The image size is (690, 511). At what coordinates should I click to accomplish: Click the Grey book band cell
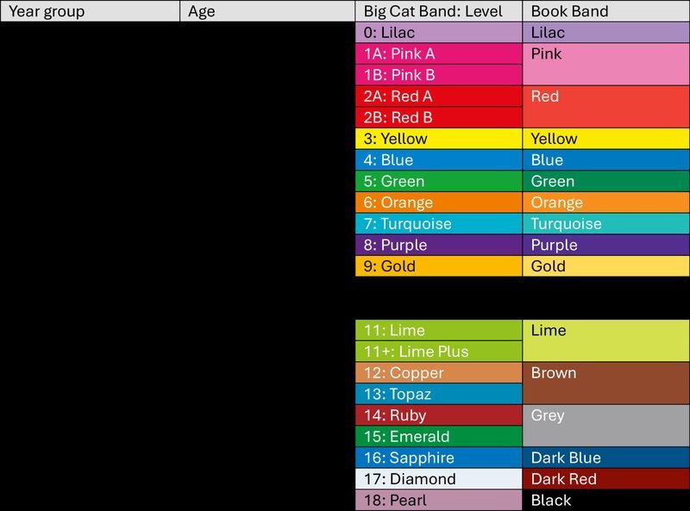[x=606, y=426]
